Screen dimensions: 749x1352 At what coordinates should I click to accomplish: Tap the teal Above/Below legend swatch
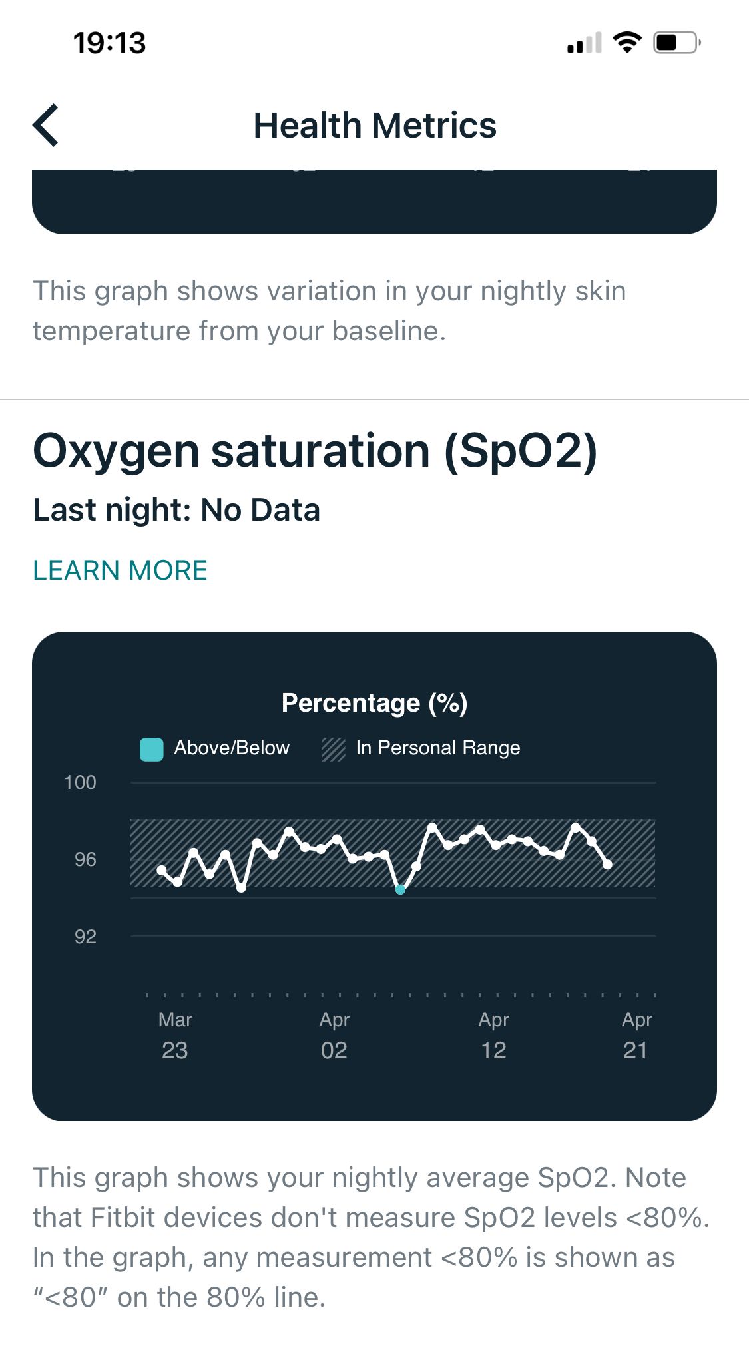tap(152, 749)
